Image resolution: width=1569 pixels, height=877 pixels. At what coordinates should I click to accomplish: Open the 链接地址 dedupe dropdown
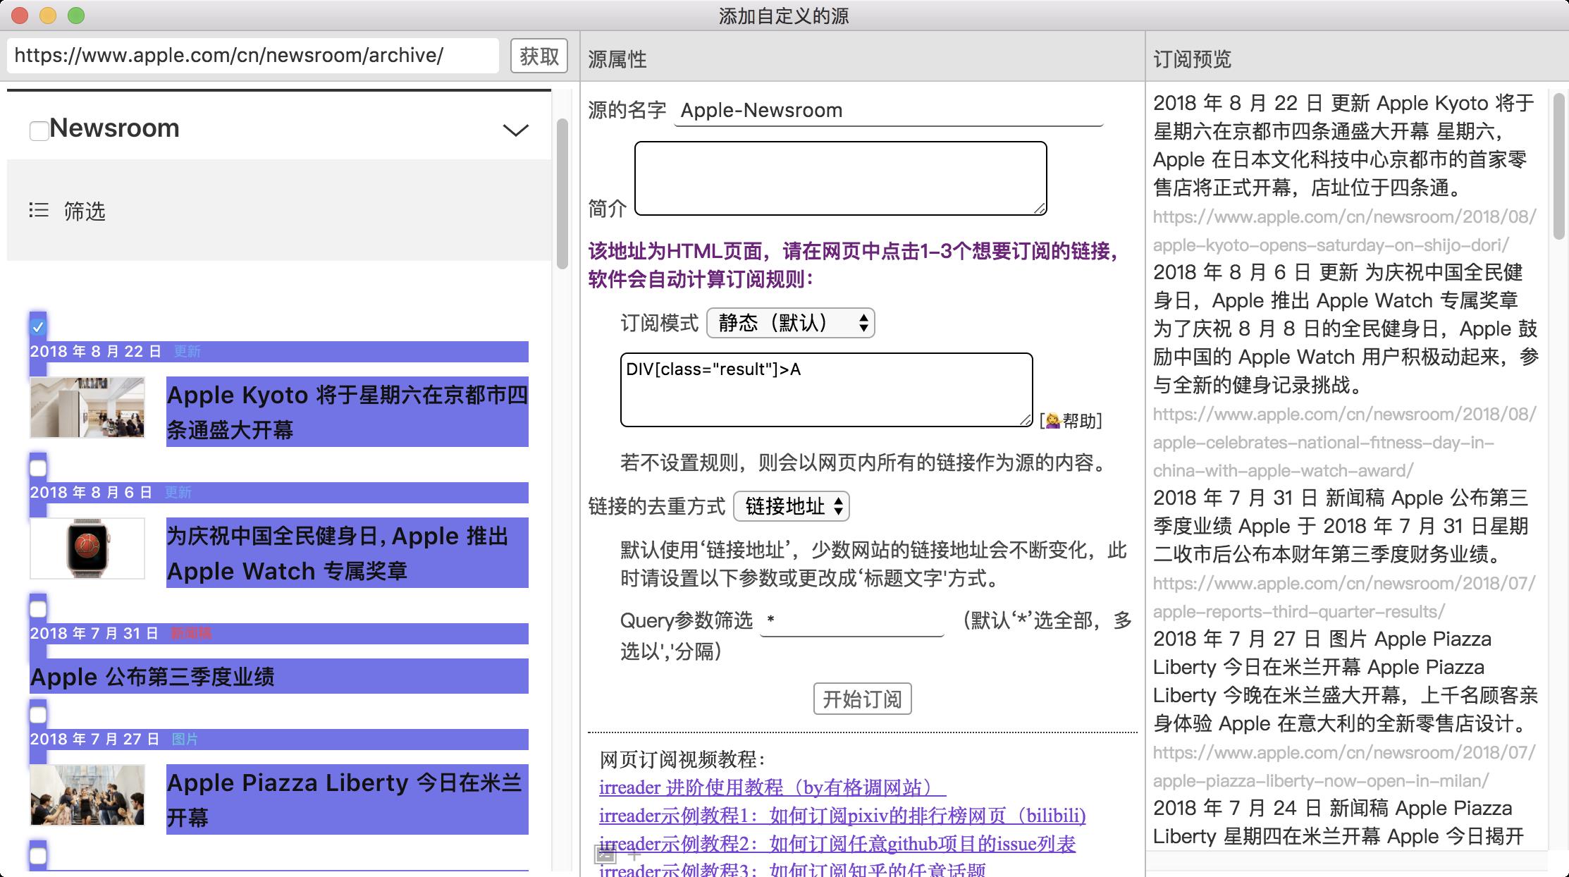[x=791, y=506]
